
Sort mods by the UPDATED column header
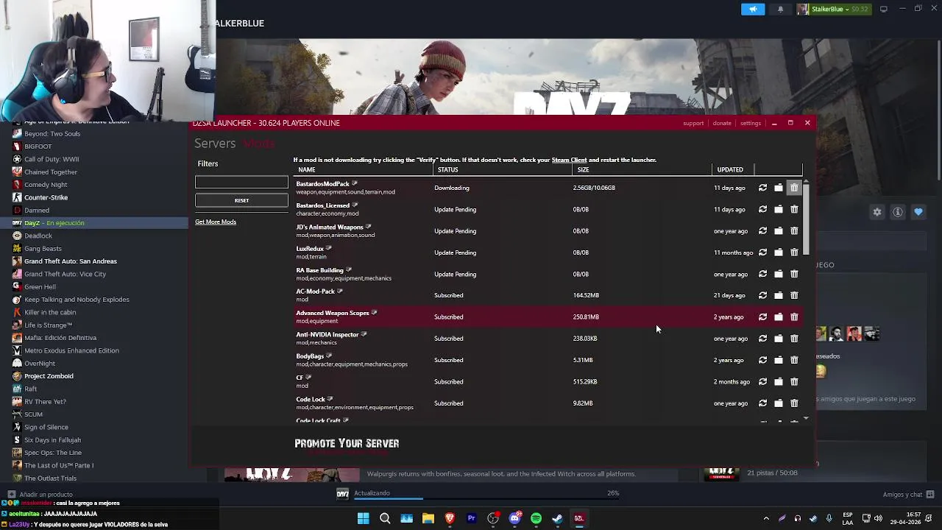point(730,170)
